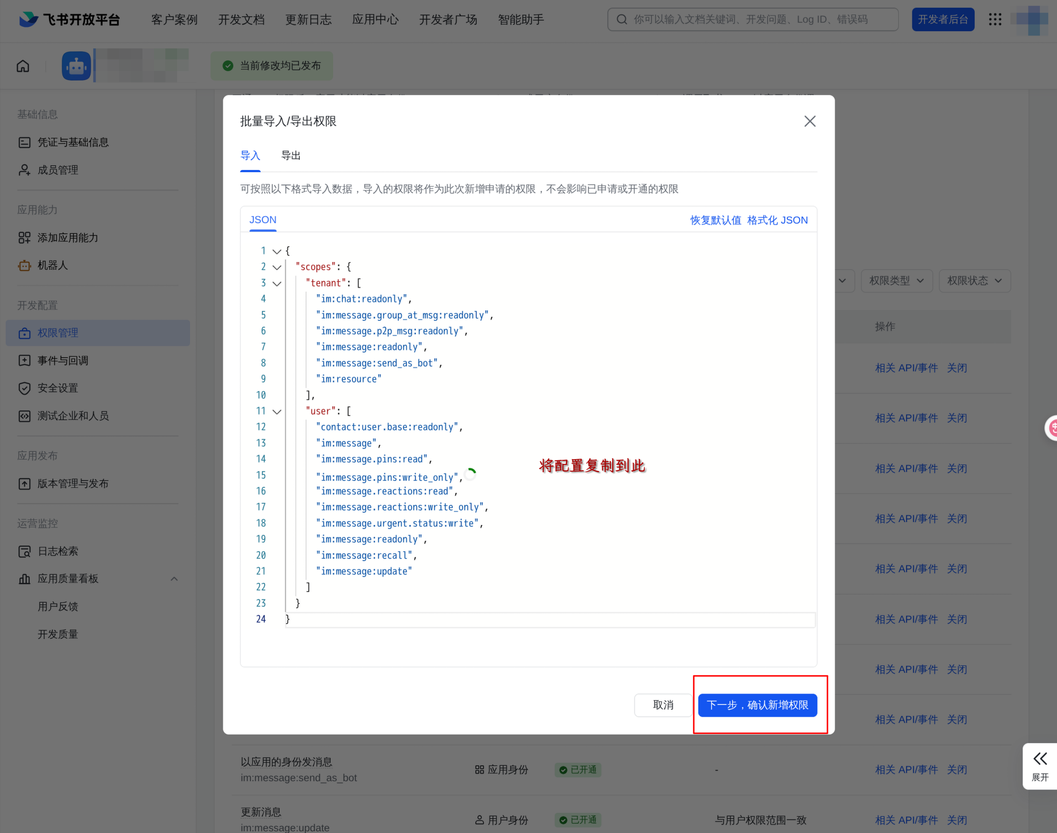
Task: Open 开发文档 in top navigation
Action: click(242, 20)
